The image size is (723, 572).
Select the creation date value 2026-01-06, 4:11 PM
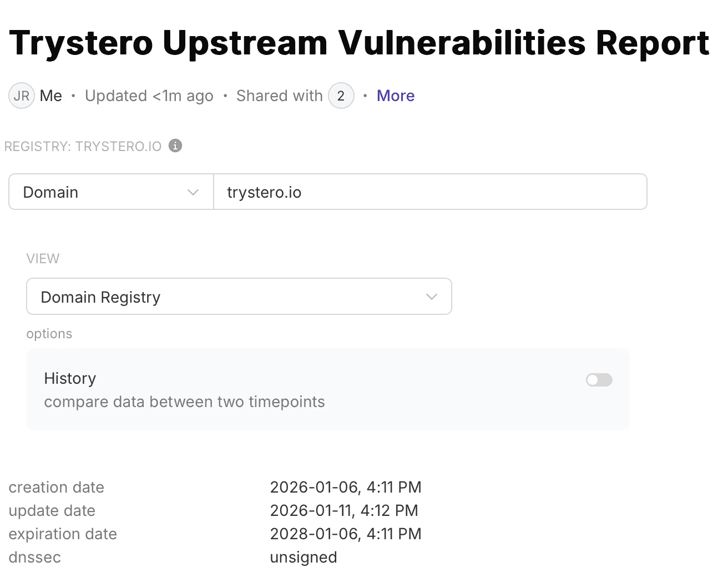[346, 487]
